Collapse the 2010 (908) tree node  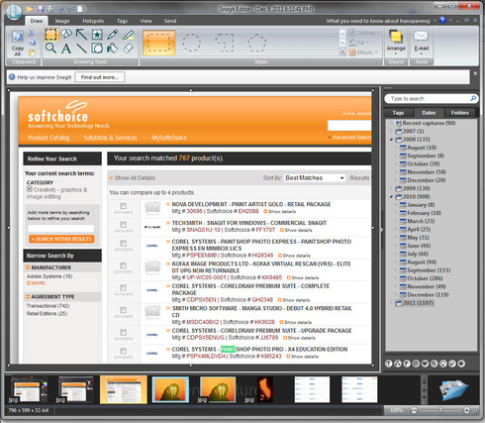[391, 196]
